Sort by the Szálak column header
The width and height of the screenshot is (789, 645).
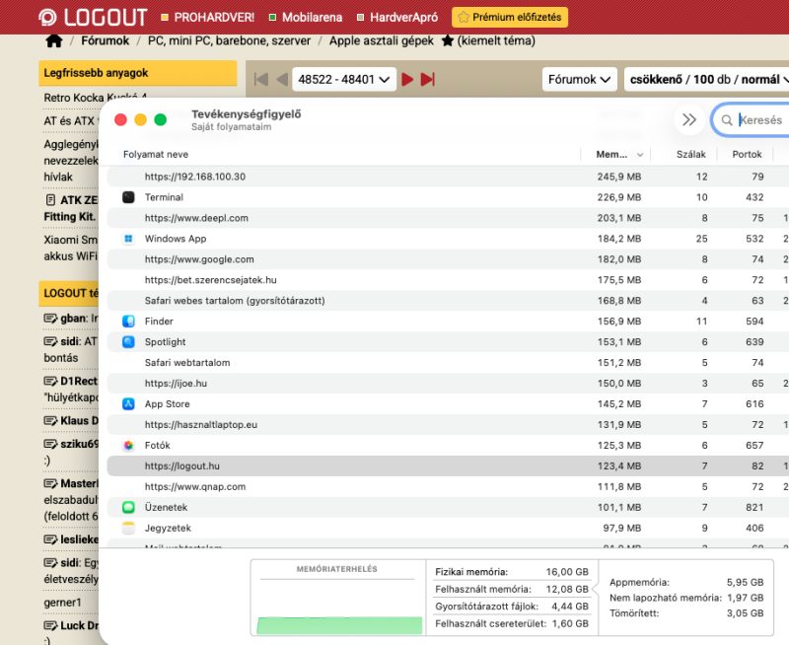[690, 155]
